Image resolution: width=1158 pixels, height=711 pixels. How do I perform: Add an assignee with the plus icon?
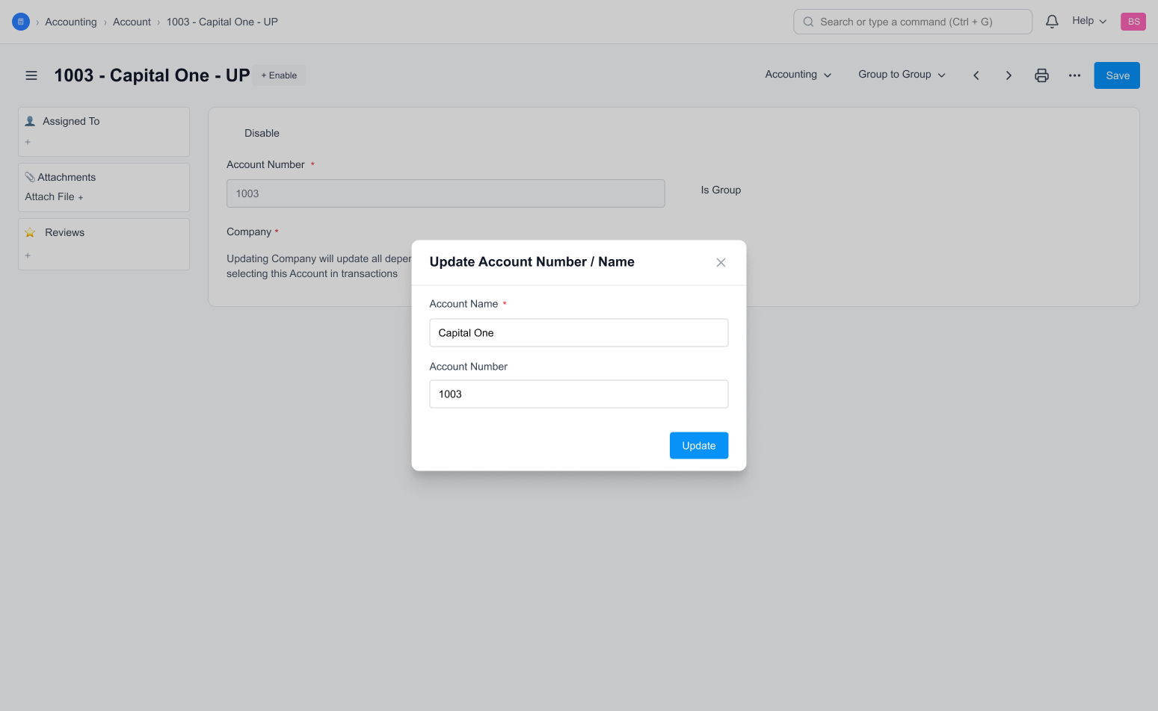coord(28,142)
